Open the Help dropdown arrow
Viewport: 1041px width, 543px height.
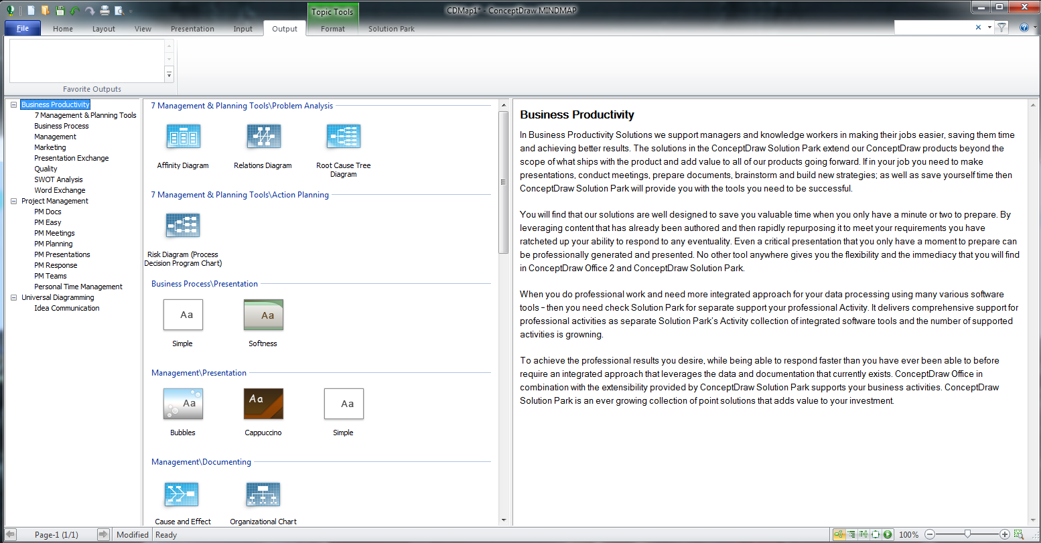tap(1034, 27)
